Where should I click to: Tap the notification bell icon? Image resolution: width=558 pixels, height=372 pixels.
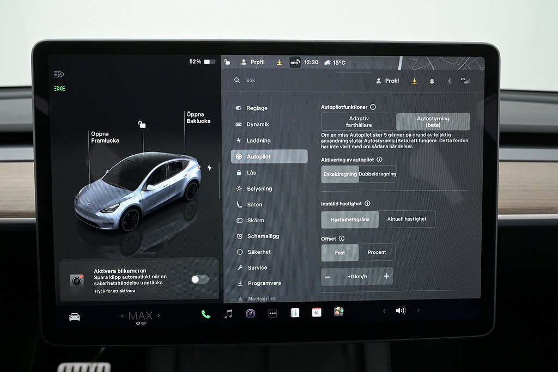click(x=432, y=82)
